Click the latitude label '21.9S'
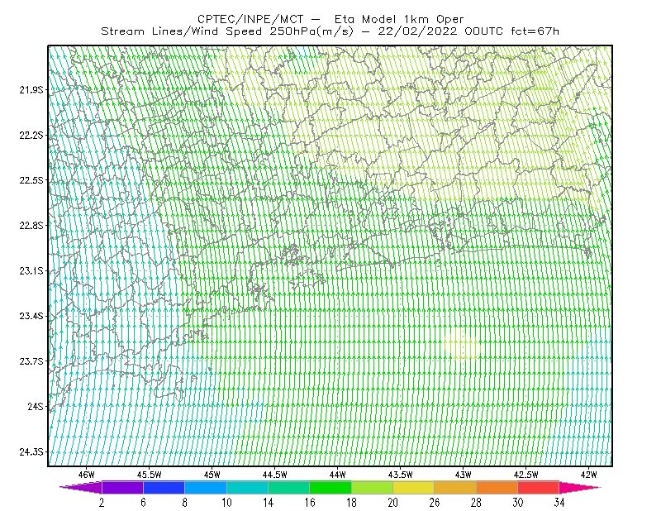Screen dimensions: 661x511 click(x=31, y=90)
